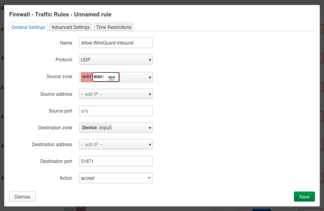Open the Source zone dropdown
Screen dimensions: 324x211
click(x=116, y=77)
